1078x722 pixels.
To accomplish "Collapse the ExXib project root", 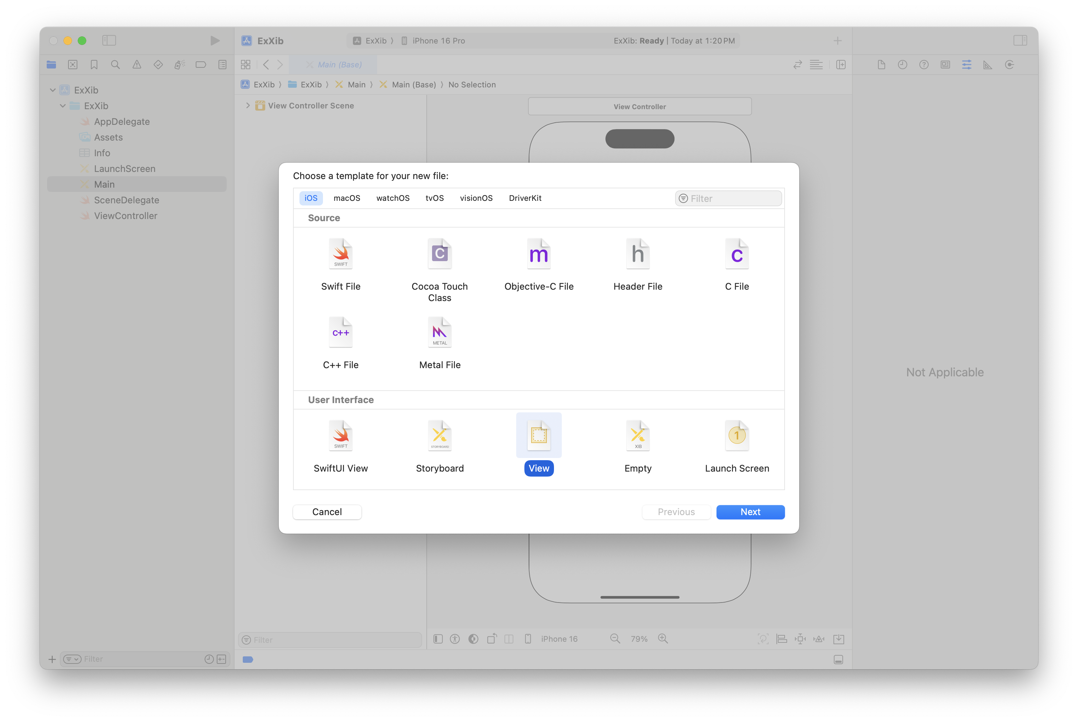I will pyautogui.click(x=53, y=90).
